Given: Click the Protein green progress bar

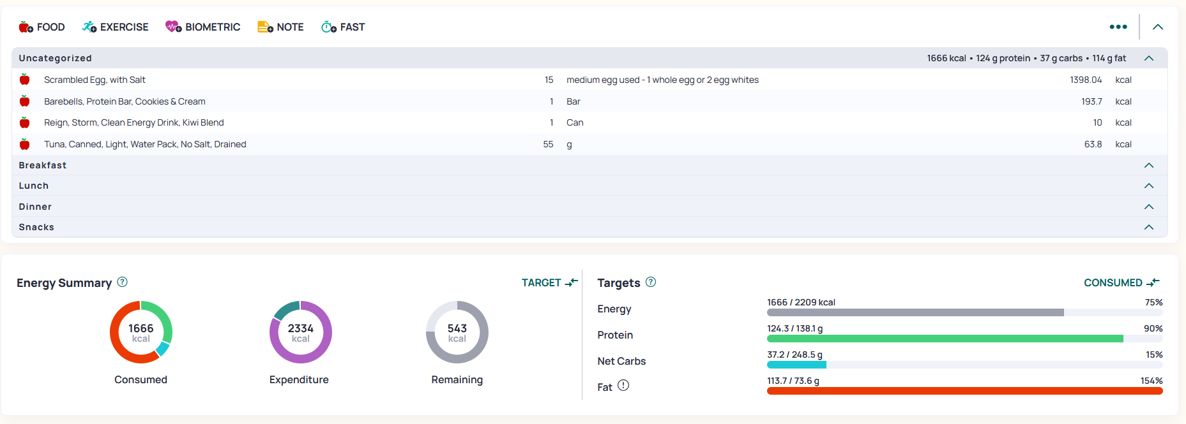Looking at the screenshot, I should pos(964,339).
